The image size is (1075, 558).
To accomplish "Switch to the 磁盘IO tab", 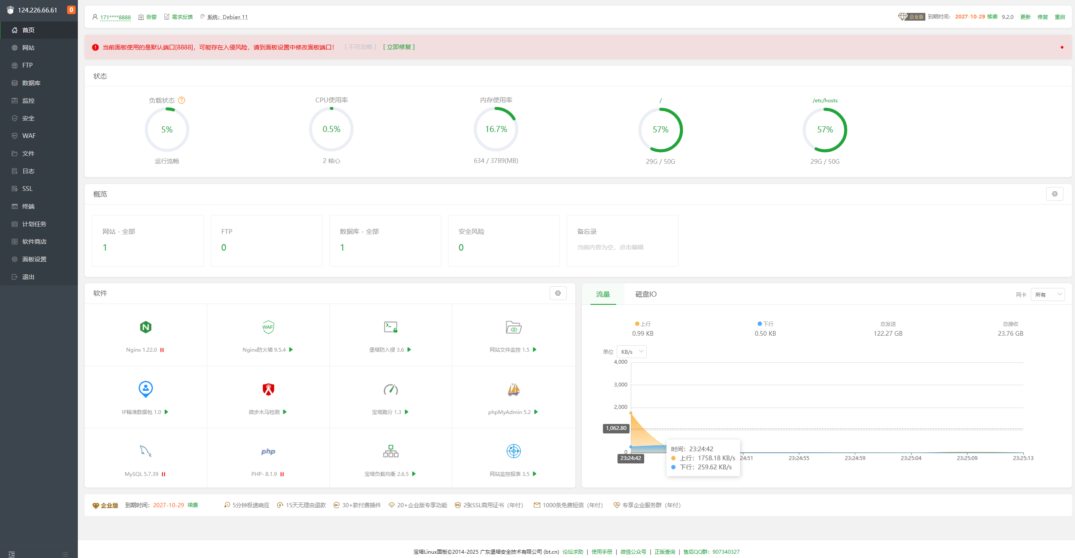I will 645,294.
